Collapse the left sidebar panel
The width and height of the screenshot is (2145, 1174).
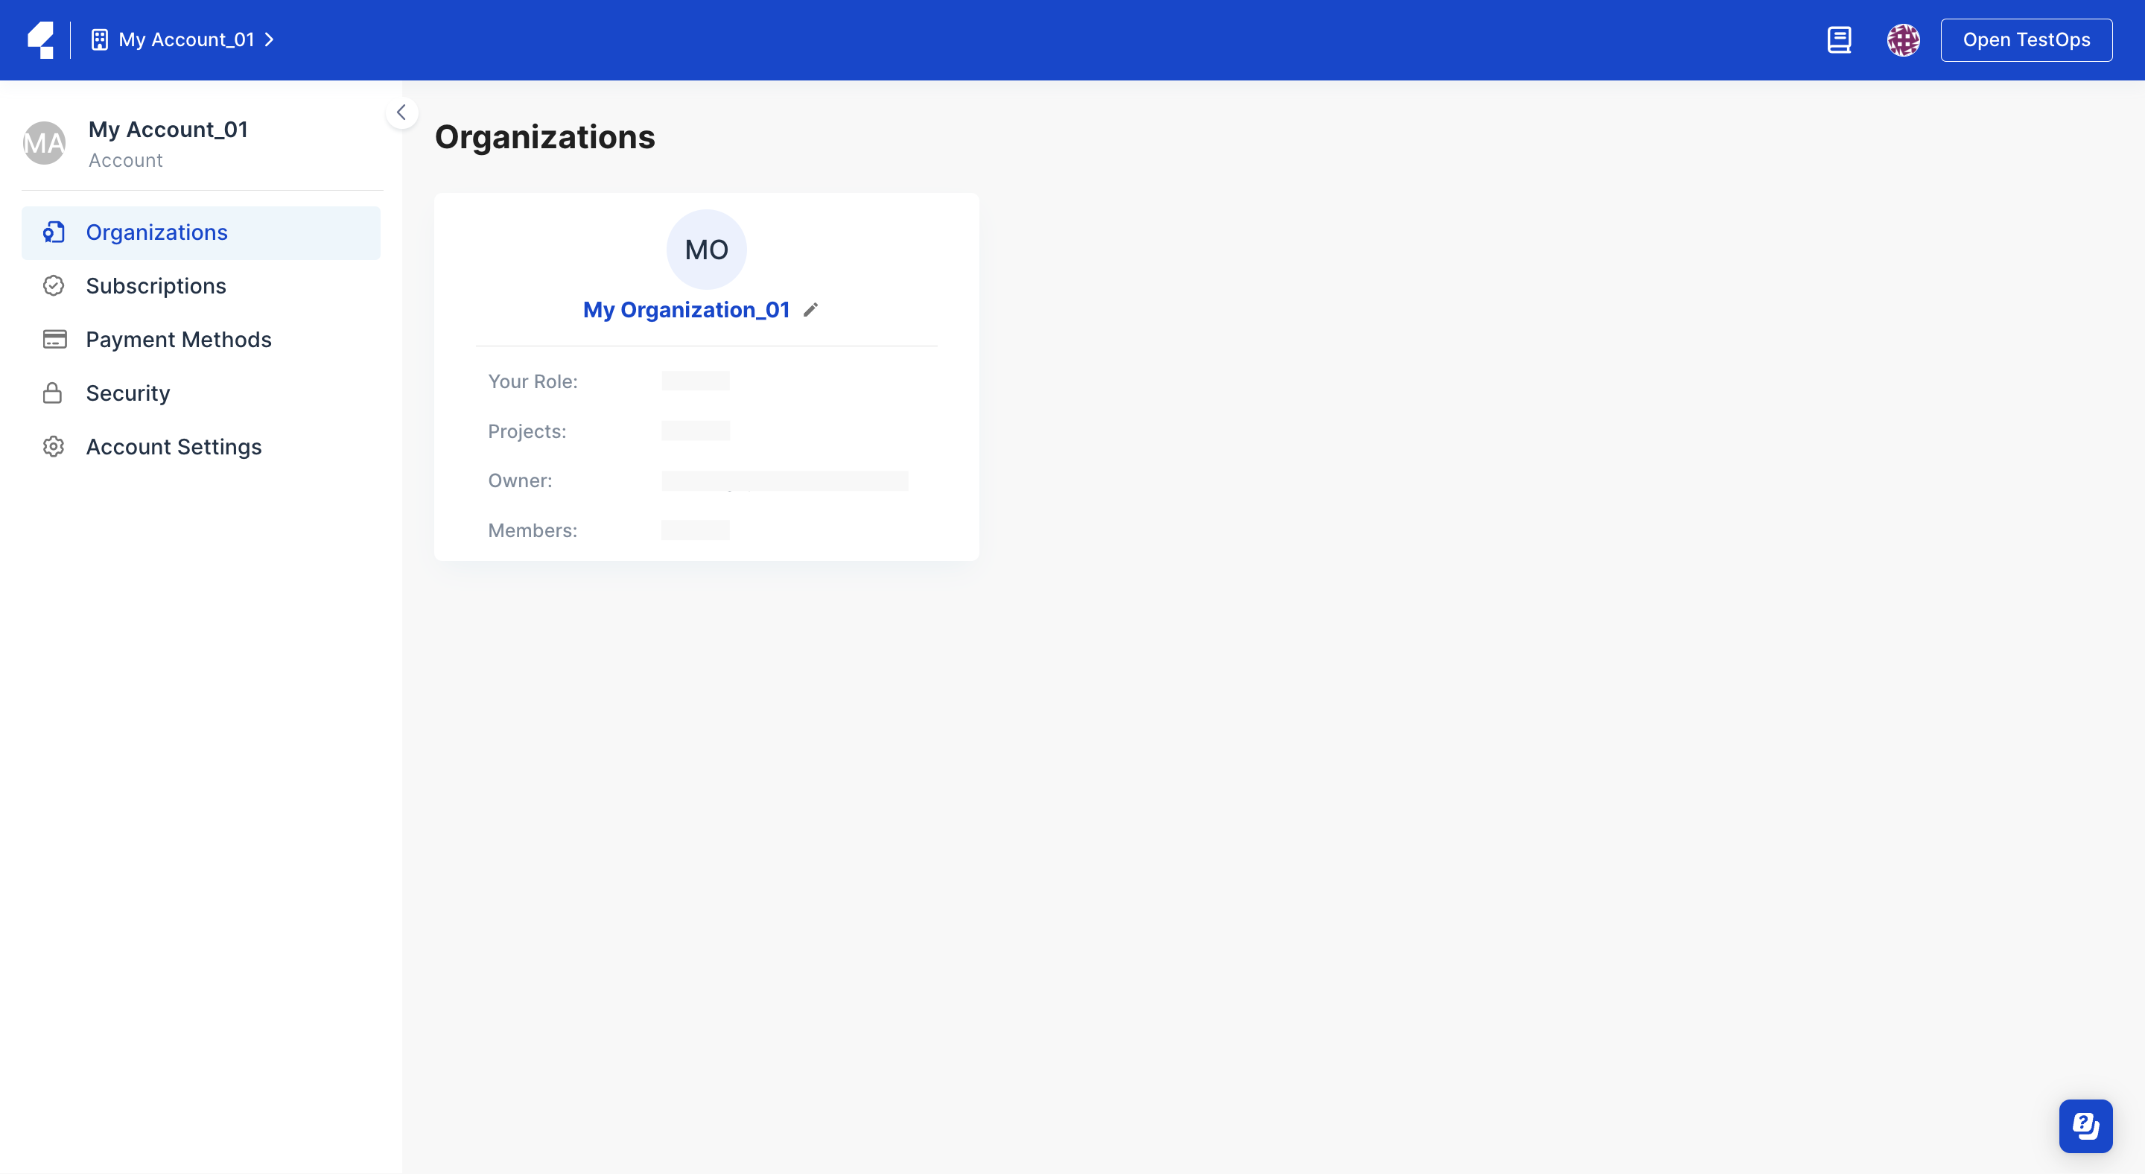point(402,112)
